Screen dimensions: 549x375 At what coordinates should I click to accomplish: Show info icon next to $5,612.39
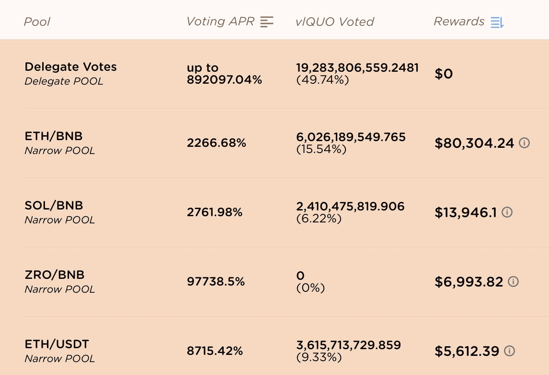510,351
